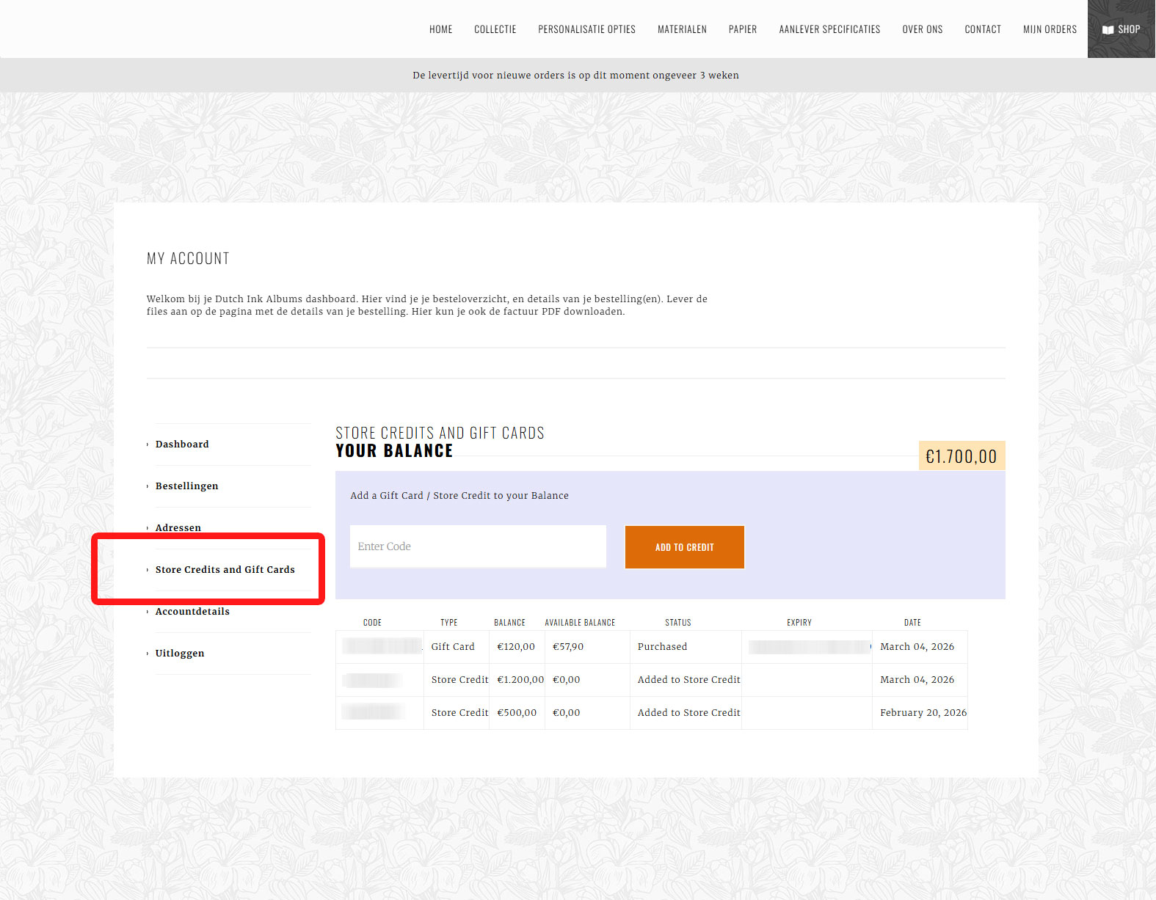
Task: Open the Collectie menu item
Action: 495,29
